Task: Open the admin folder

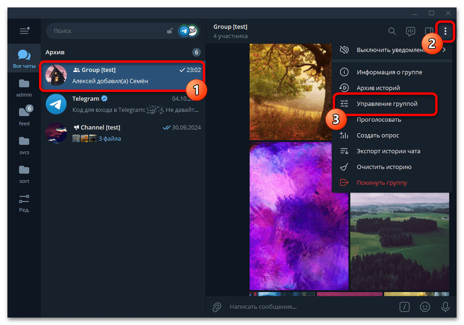Action: [x=24, y=88]
